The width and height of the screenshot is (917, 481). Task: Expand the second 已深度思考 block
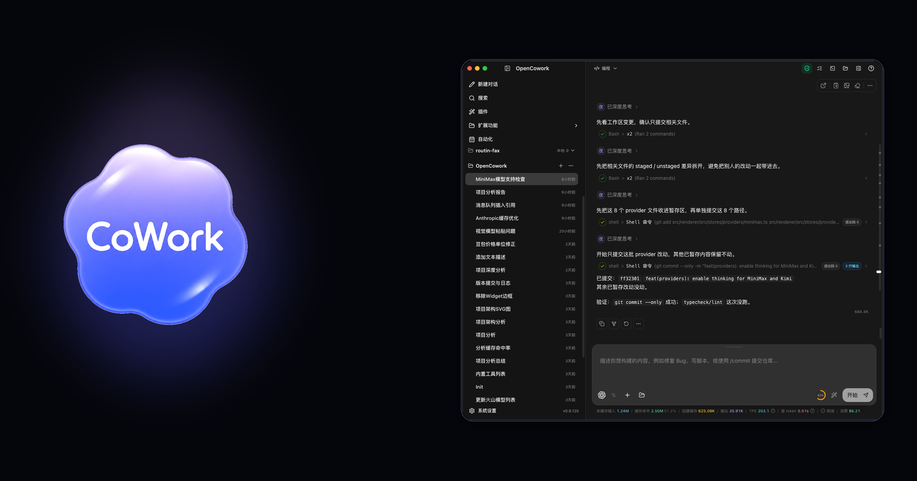point(618,151)
